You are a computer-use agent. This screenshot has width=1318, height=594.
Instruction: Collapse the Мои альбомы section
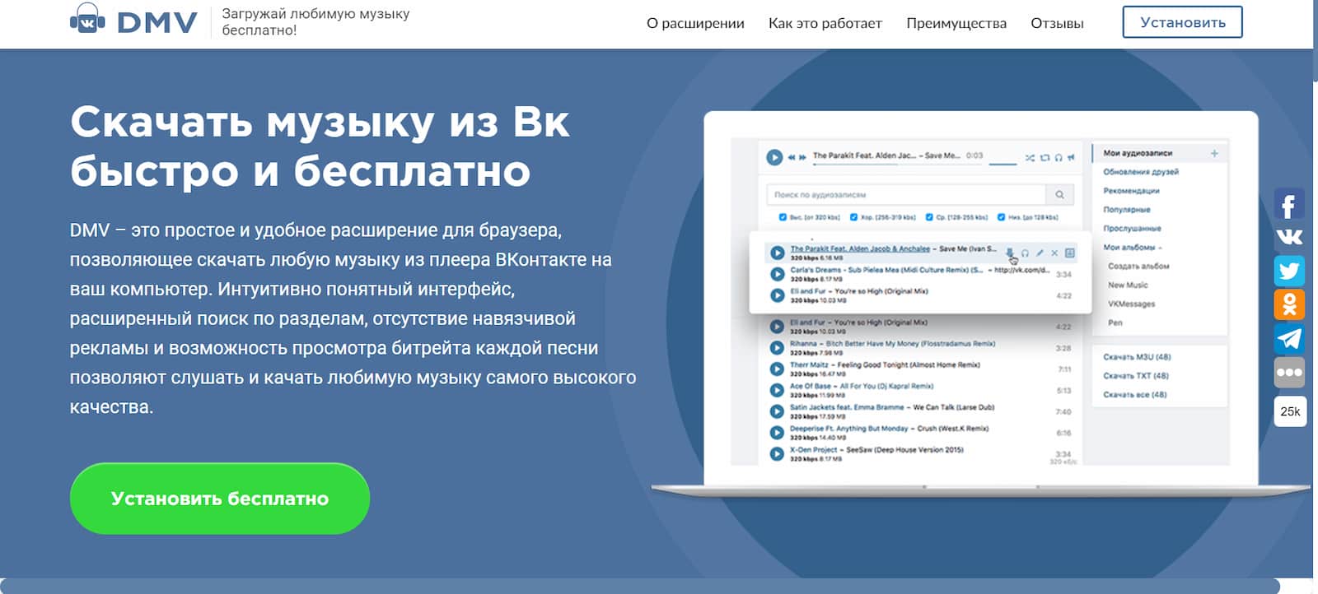pos(1133,248)
